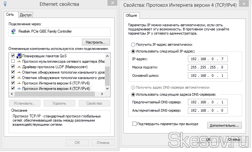Enable the Протокол мультиплексора сетевого адаптера checkbox

13,61
